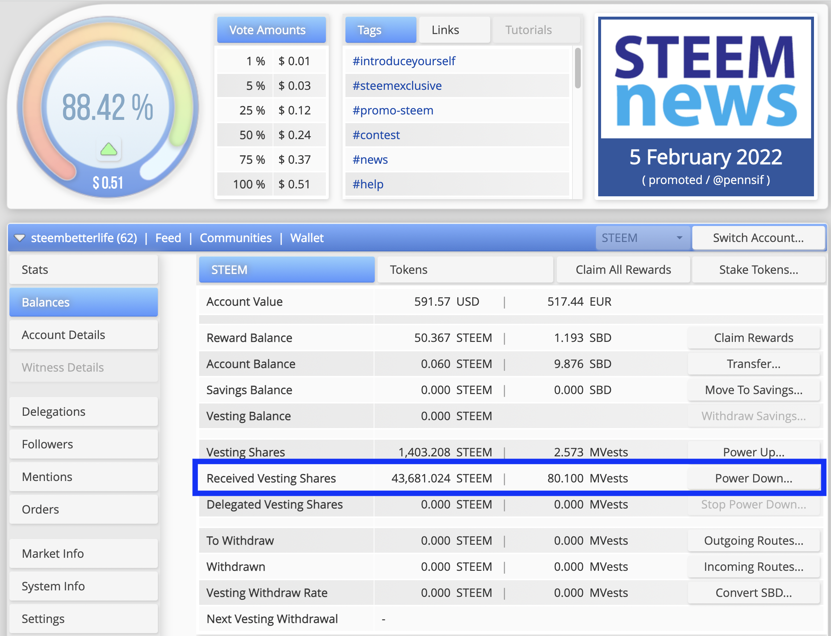Open Orders in the sidebar
831x636 pixels.
[x=84, y=509]
